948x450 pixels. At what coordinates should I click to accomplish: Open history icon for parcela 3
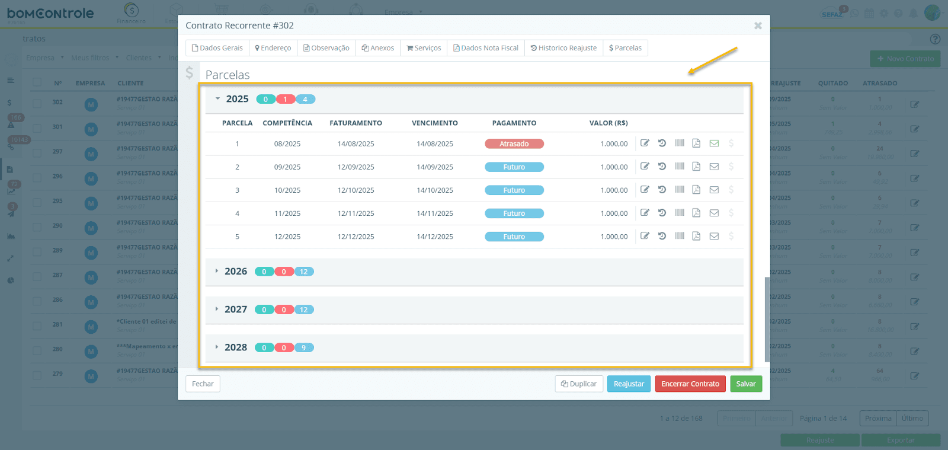tap(662, 189)
